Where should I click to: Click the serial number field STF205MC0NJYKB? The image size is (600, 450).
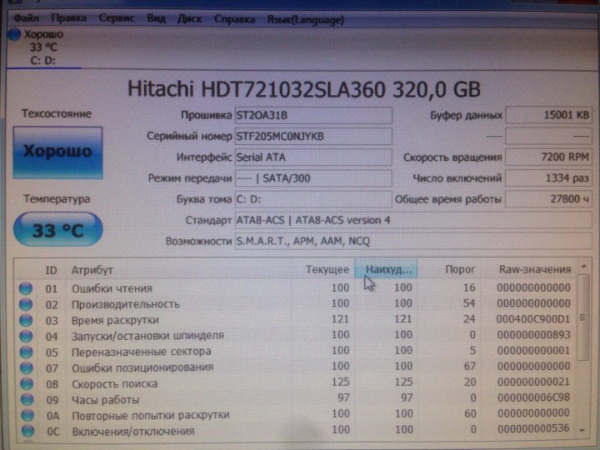pyautogui.click(x=313, y=136)
